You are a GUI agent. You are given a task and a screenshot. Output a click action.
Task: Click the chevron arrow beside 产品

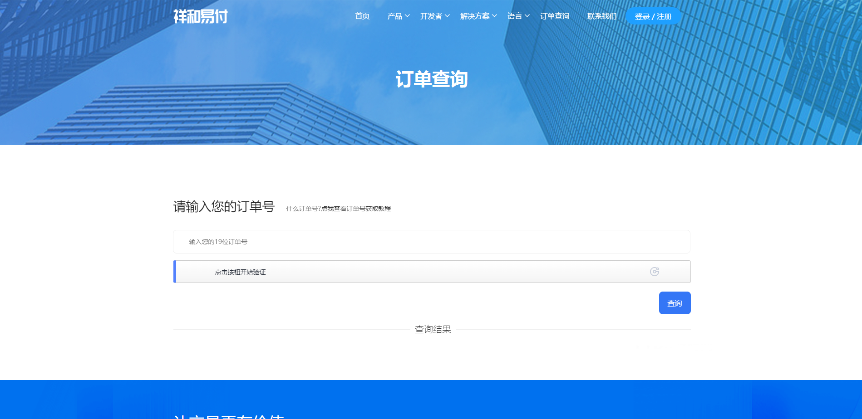[x=407, y=16]
